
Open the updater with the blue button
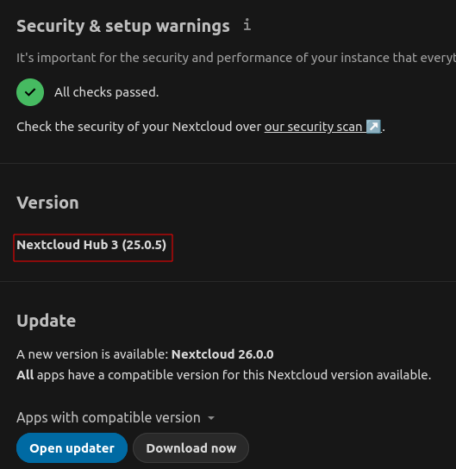point(72,447)
